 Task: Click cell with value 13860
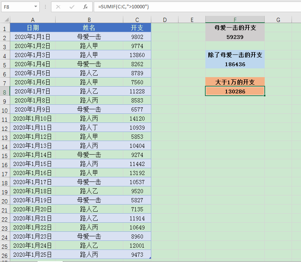pos(137,55)
